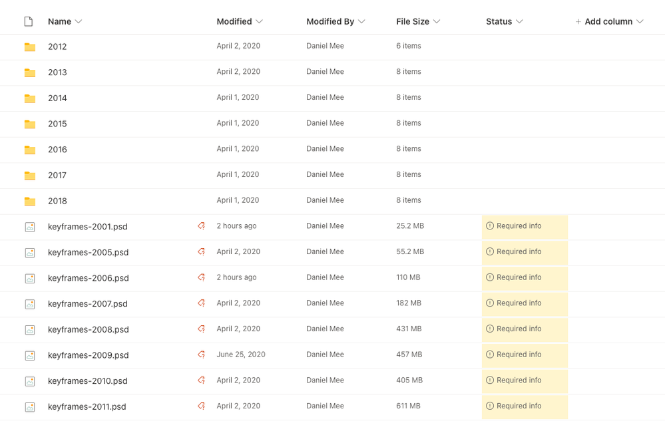The image size is (665, 443).
Task: Click the 2012 folder icon
Action: [x=30, y=47]
